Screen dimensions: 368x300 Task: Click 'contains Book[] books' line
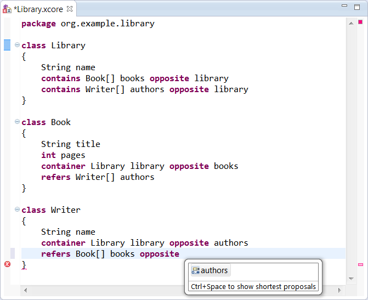pyautogui.click(x=135, y=78)
